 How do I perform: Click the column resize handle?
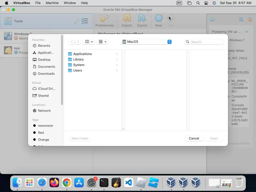[123, 129]
